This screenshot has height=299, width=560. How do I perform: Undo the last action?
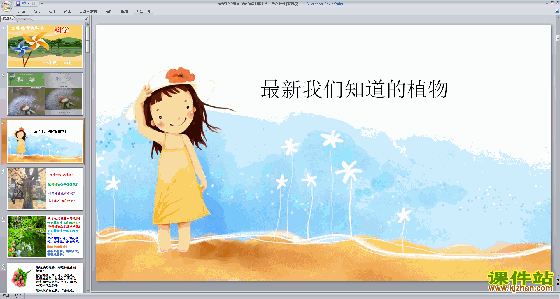click(24, 4)
